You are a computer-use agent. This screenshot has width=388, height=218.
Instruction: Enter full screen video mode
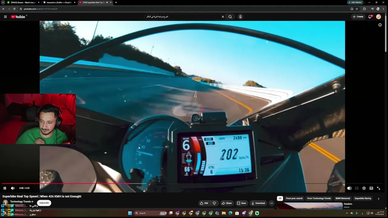click(x=379, y=188)
